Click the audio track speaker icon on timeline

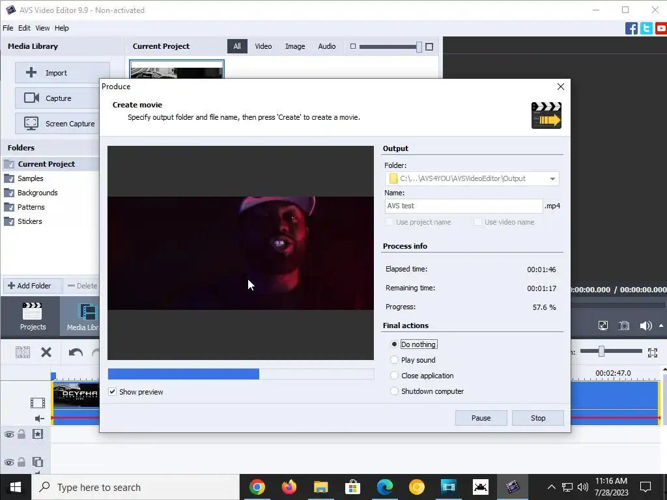coord(39,419)
